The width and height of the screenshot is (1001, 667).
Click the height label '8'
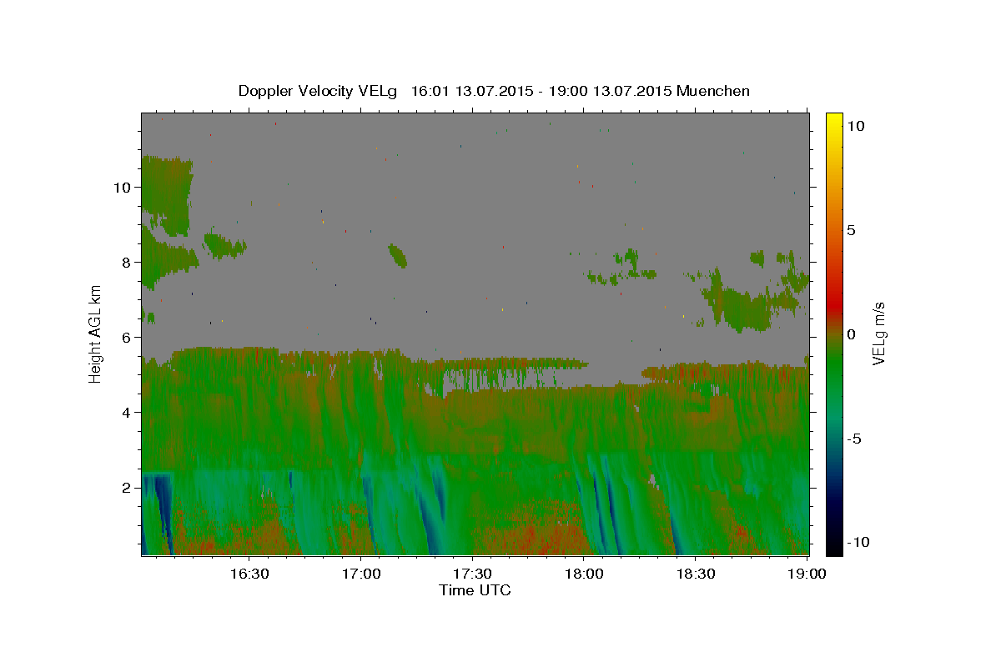click(127, 262)
